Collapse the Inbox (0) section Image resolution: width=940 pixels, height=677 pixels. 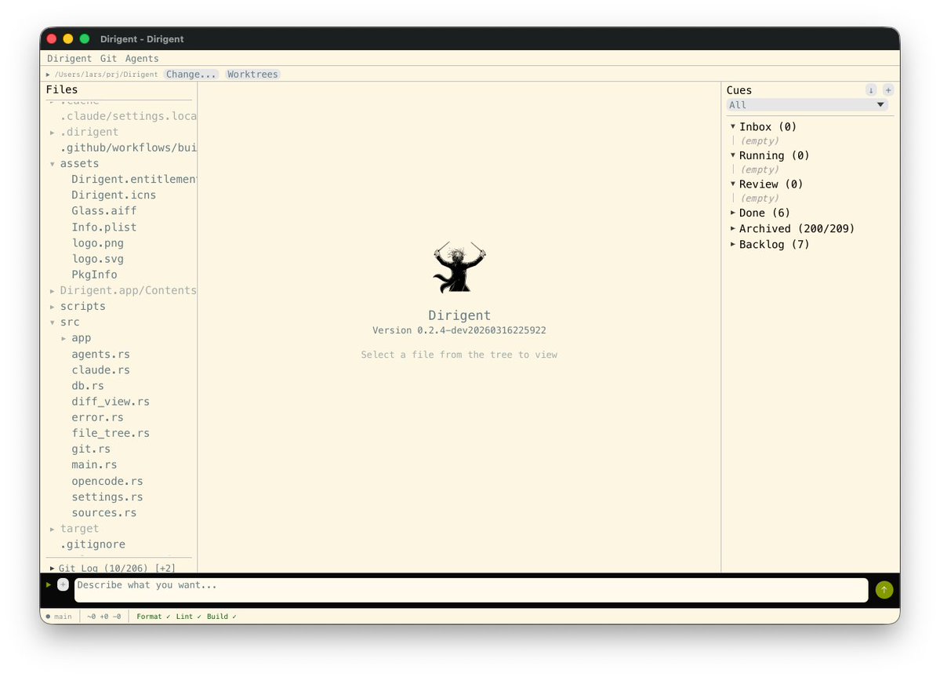(x=732, y=126)
